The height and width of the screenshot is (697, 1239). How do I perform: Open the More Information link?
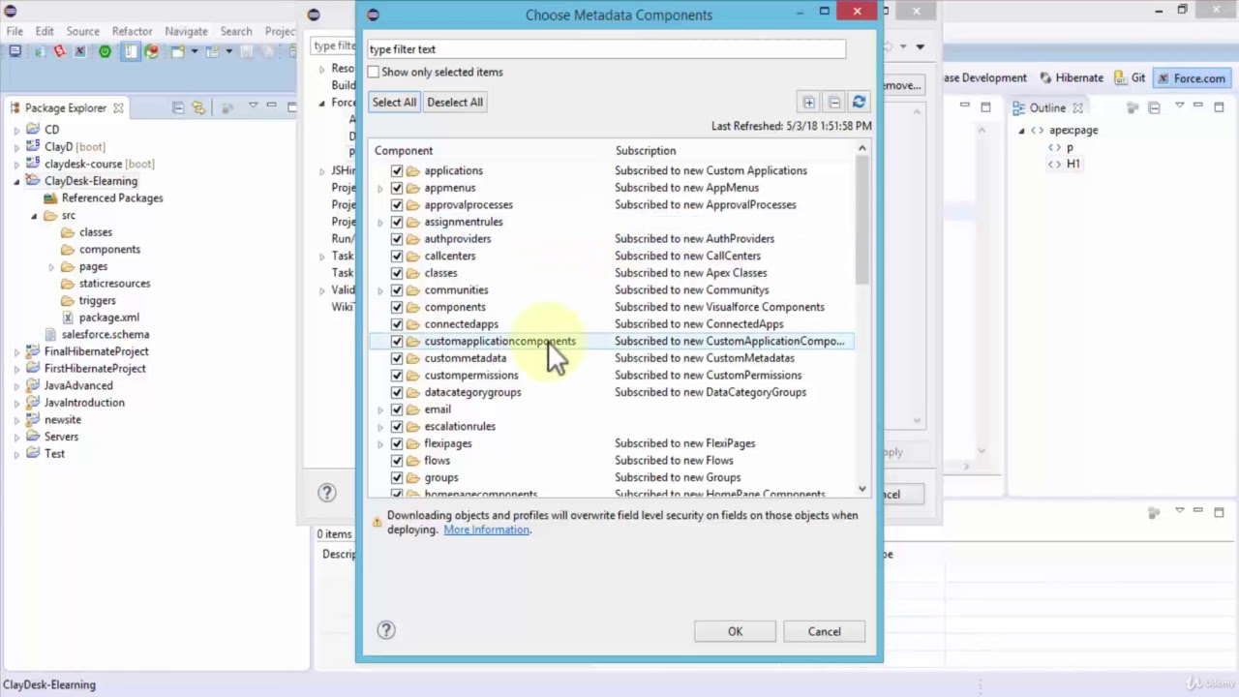pos(487,530)
